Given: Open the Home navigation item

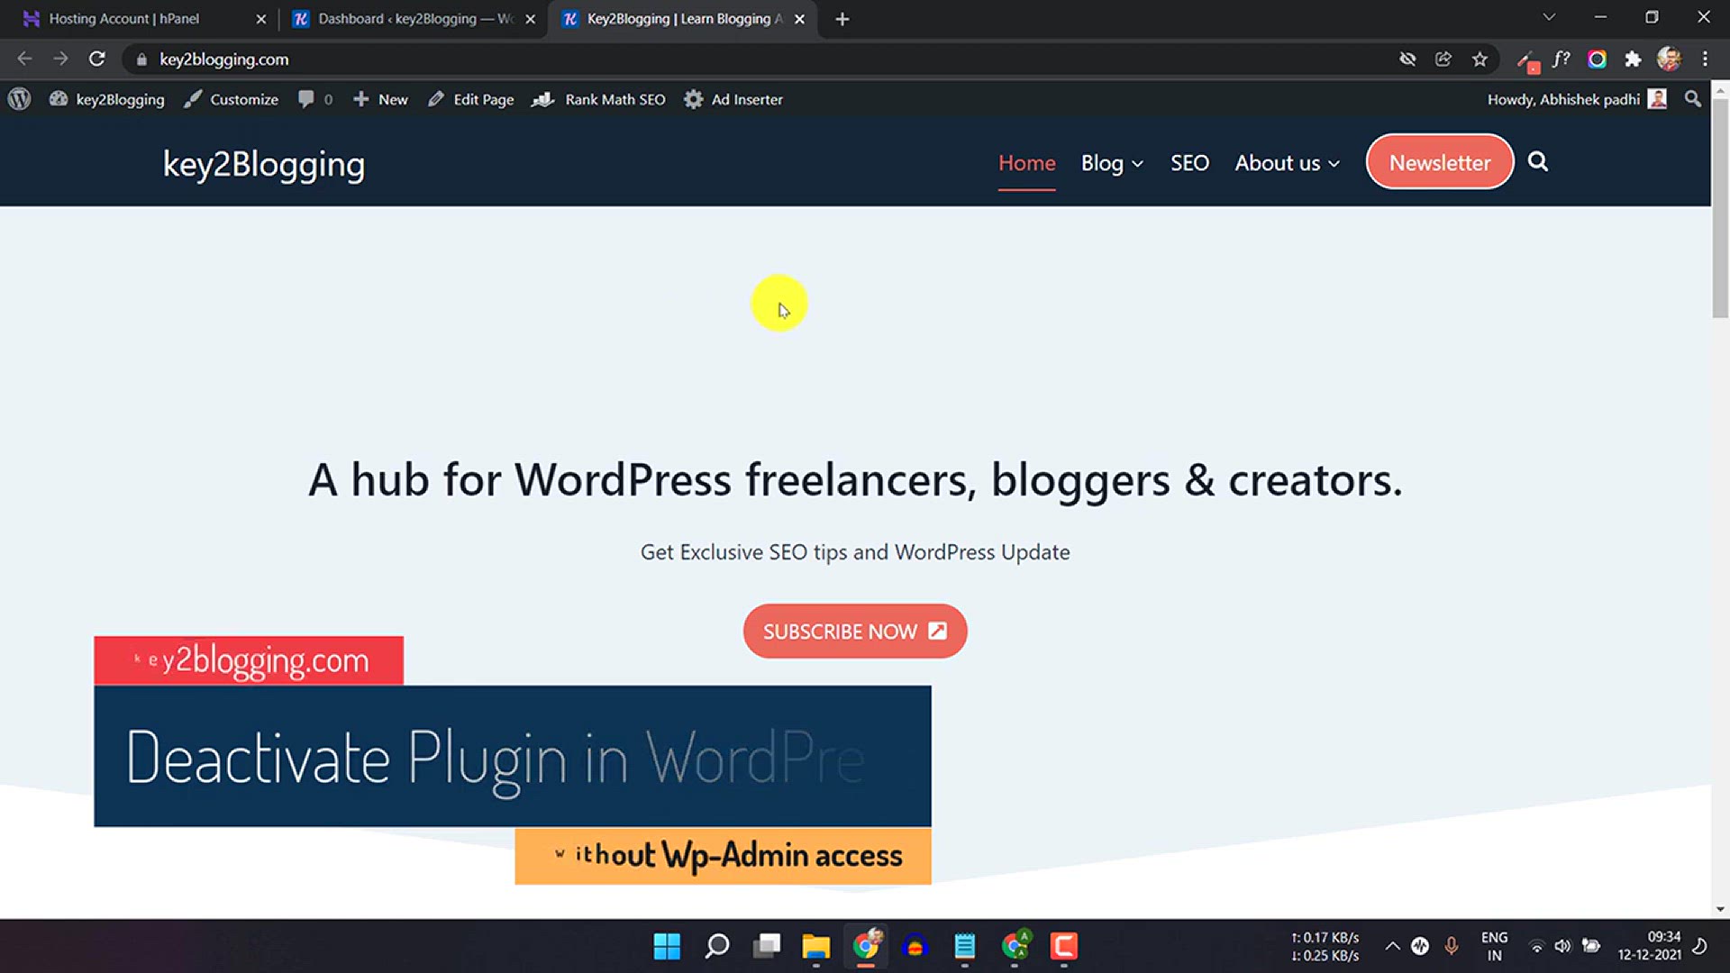Looking at the screenshot, I should (1026, 163).
